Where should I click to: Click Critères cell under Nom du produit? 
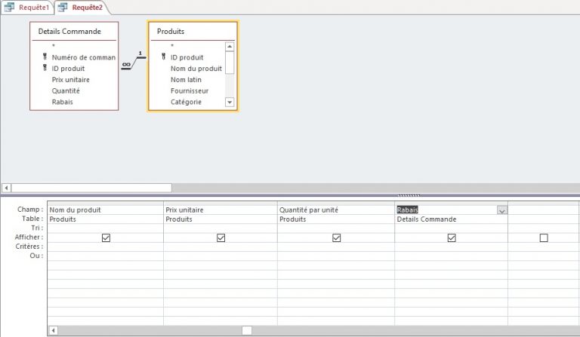point(106,247)
